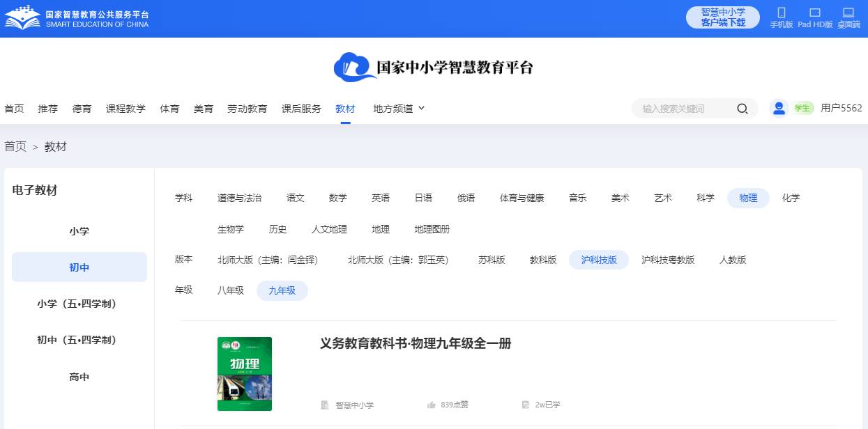This screenshot has width=868, height=429.
Task: Click the Smart Education of China logo
Action: point(77,18)
